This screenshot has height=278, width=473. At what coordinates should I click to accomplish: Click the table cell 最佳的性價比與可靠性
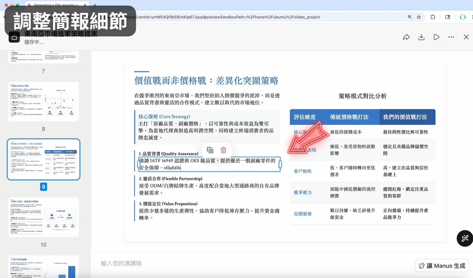pos(406,132)
